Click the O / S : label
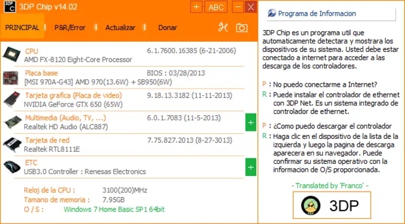 click(34, 210)
